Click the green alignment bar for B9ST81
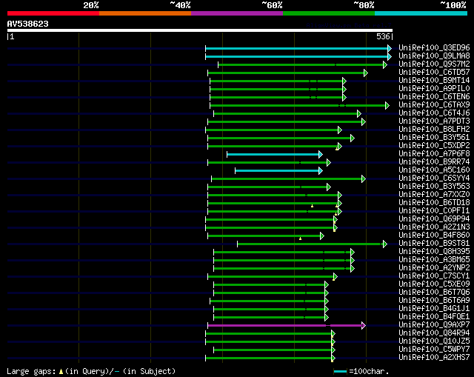The width and height of the screenshot is (474, 377). 311,244
